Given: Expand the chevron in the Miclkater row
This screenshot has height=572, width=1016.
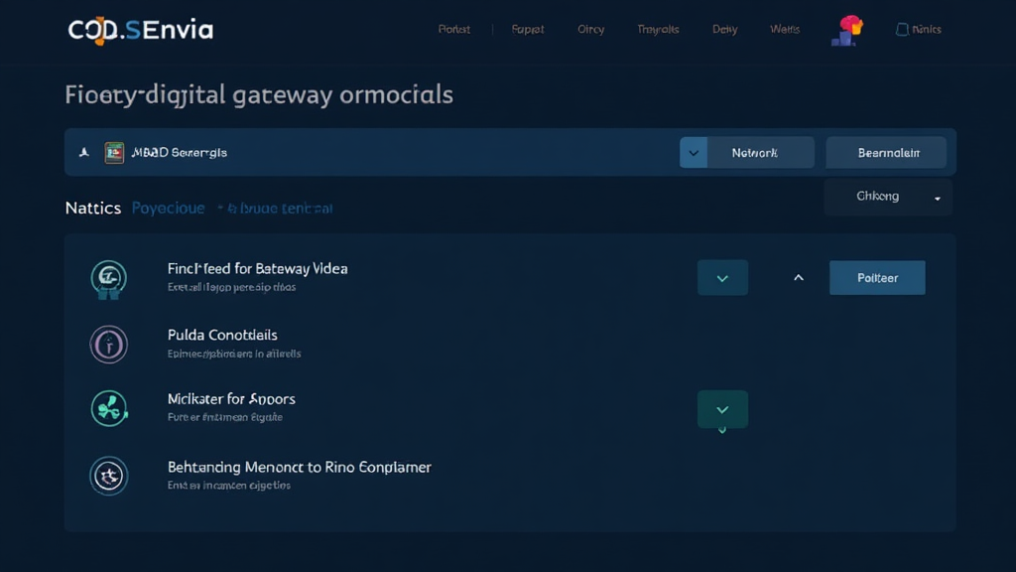Looking at the screenshot, I should tap(722, 409).
